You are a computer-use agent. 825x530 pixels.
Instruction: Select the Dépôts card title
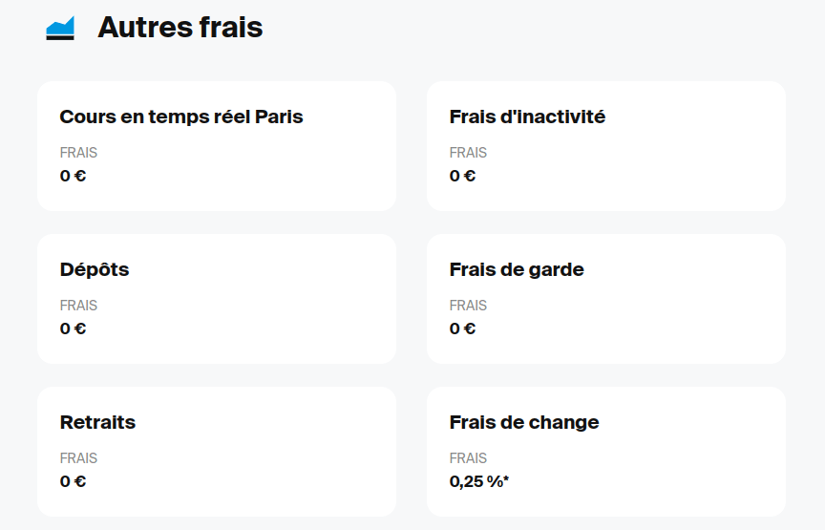(95, 270)
